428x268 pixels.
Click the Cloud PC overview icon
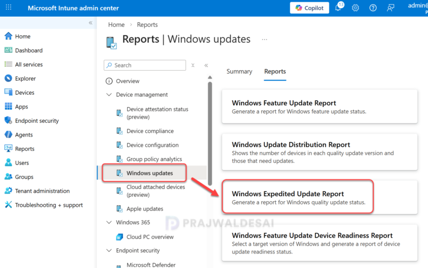pyautogui.click(x=119, y=237)
